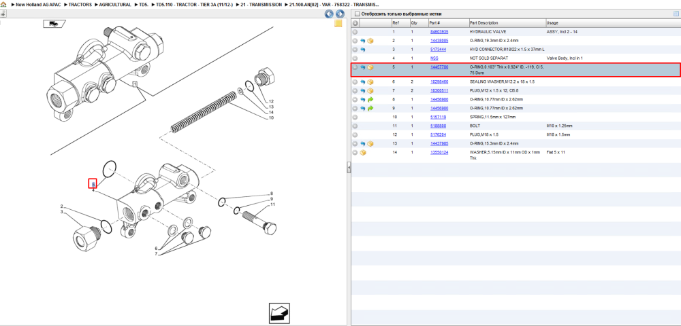Open part number link 14437985
The height and width of the screenshot is (326, 681).
point(439,143)
